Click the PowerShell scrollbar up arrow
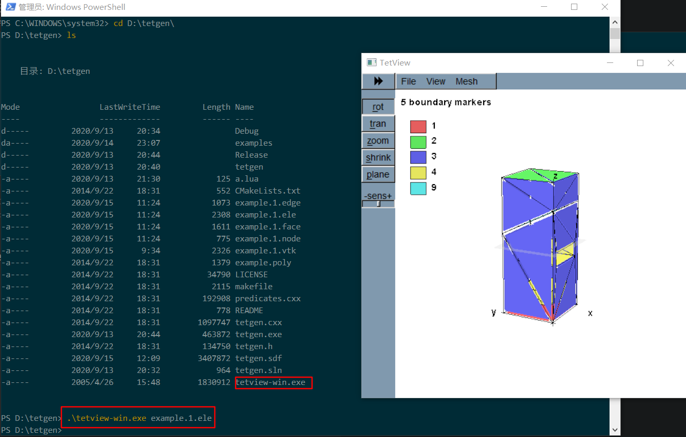 pyautogui.click(x=615, y=22)
